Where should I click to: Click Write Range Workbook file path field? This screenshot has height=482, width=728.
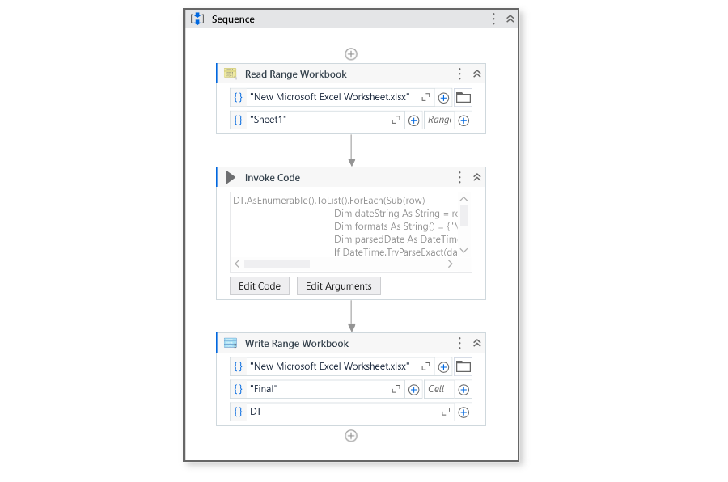click(x=330, y=366)
